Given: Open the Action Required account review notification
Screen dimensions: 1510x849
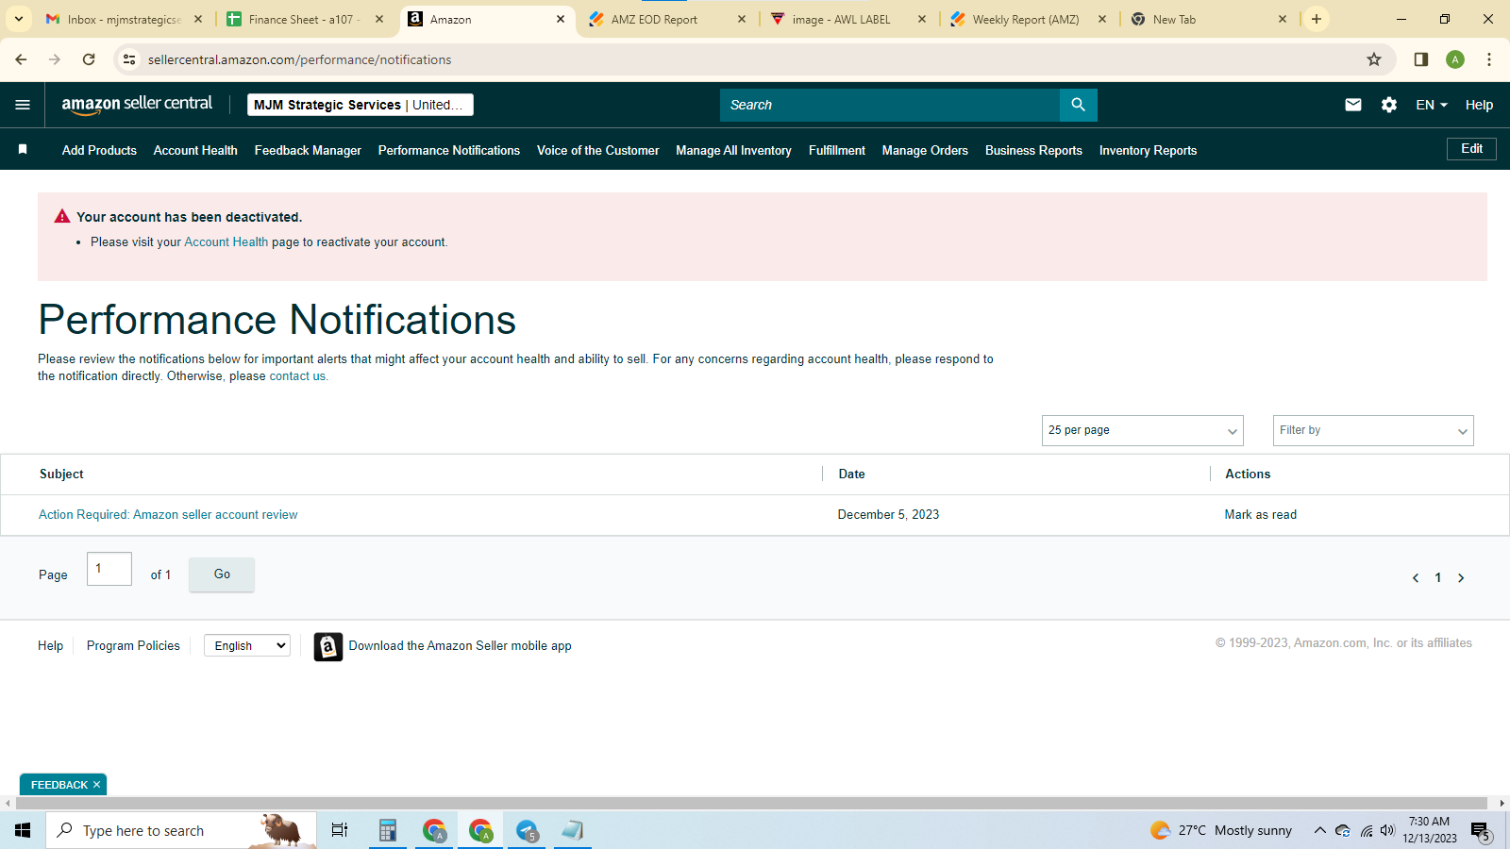Looking at the screenshot, I should 168,515.
